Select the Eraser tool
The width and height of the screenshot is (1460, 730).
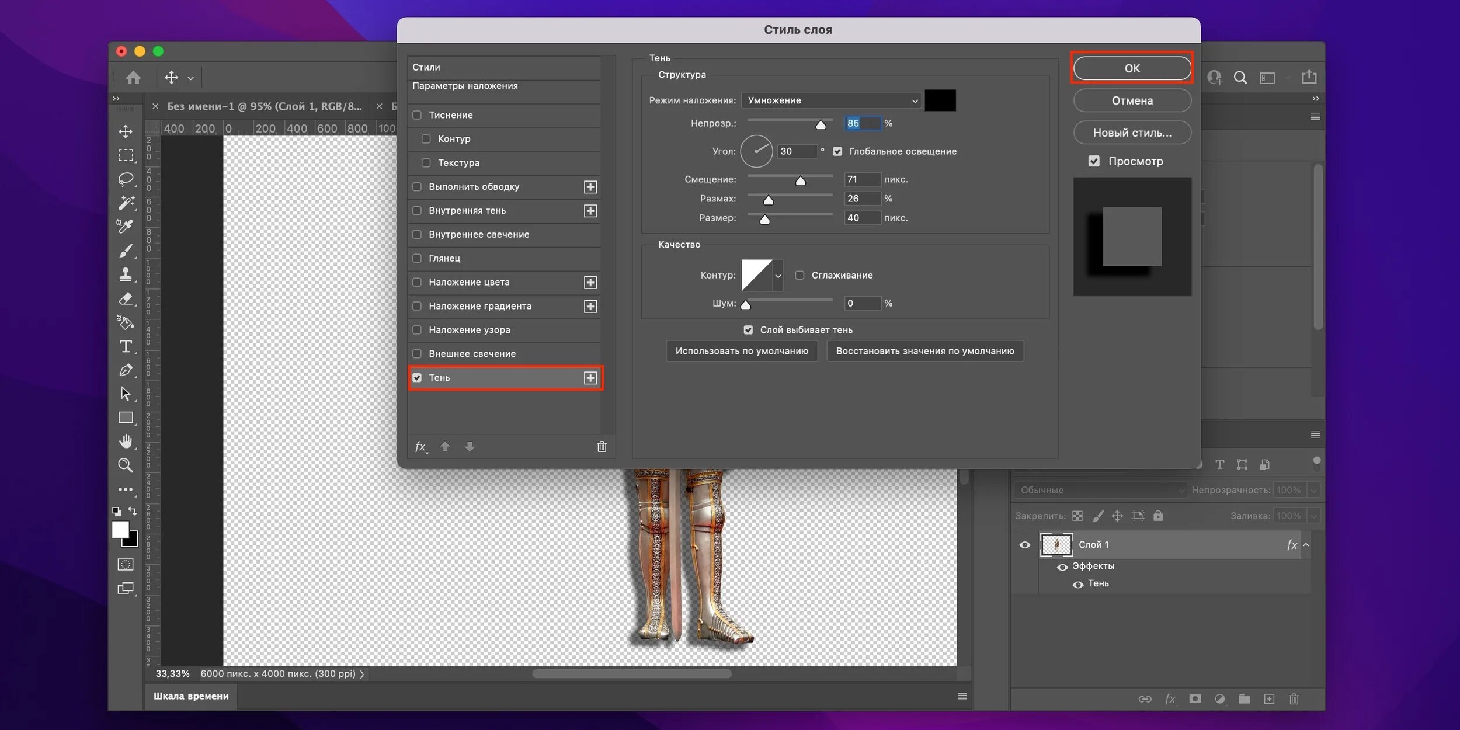pyautogui.click(x=126, y=298)
